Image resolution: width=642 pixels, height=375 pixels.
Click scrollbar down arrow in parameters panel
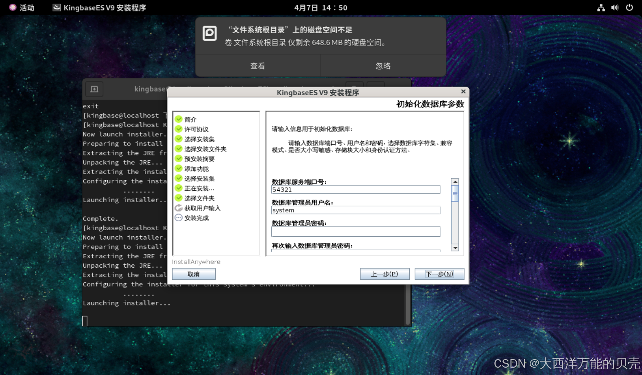pyautogui.click(x=455, y=248)
